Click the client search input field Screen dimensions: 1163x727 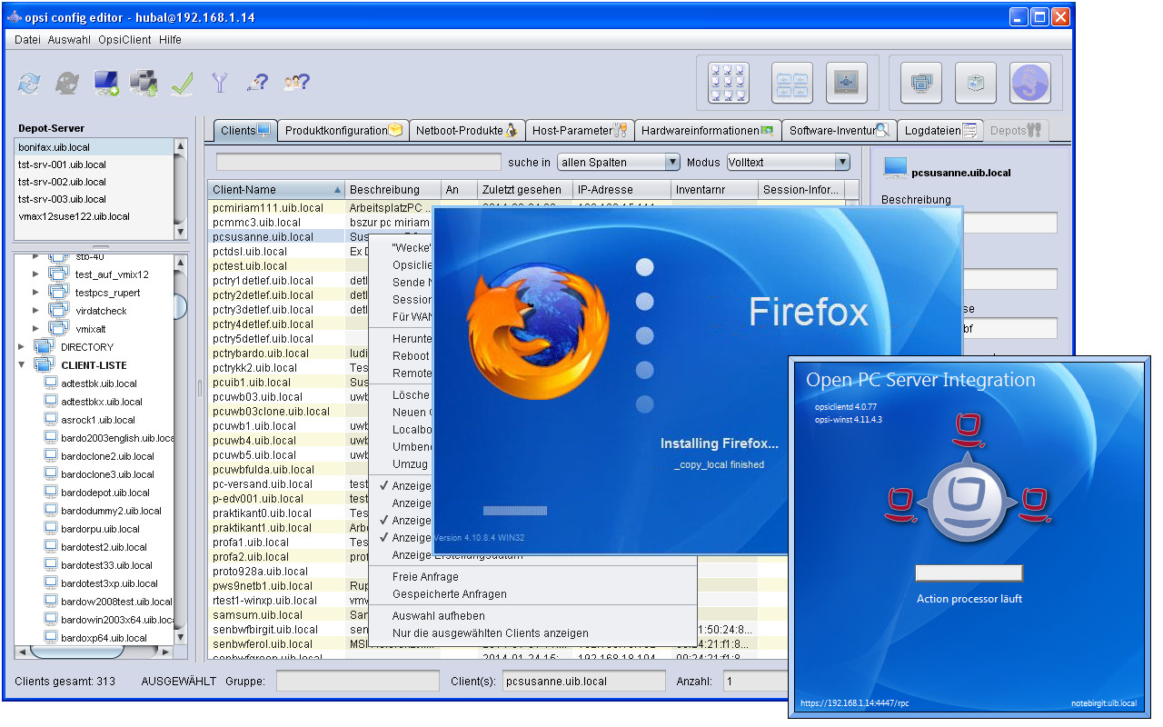(358, 162)
